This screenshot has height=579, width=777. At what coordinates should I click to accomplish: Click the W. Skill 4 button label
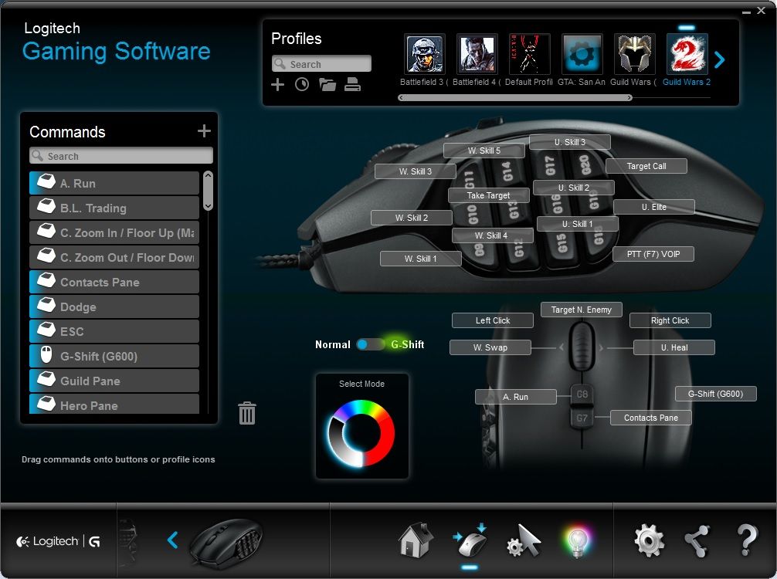click(x=493, y=235)
